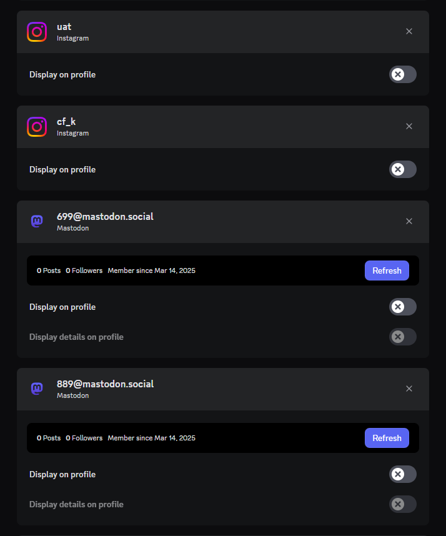Select the 699@mastodon.social account name
446x536 pixels.
coord(106,217)
